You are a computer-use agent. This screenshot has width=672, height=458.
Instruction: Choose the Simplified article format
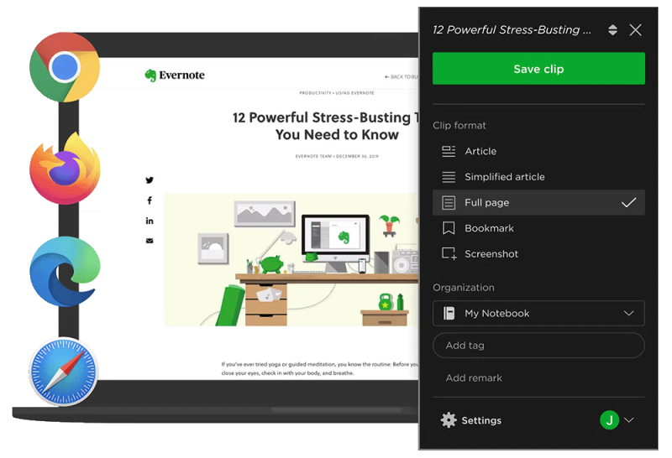(538, 177)
